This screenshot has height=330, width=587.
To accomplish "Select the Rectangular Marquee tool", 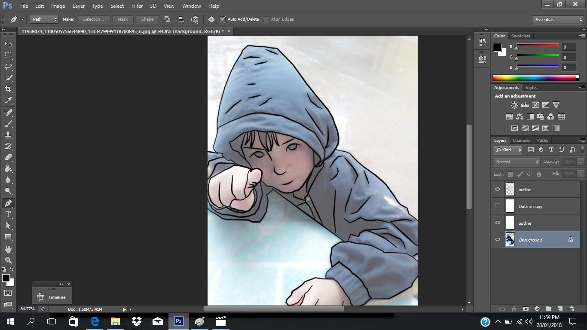I will (x=8, y=55).
